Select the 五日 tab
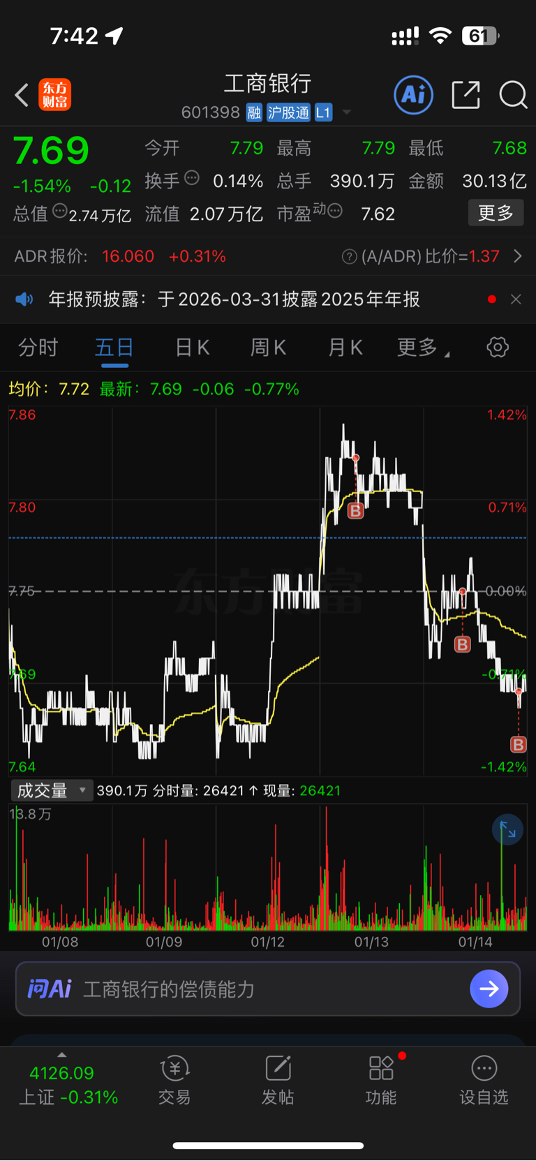Image resolution: width=536 pixels, height=1161 pixels. click(x=114, y=347)
